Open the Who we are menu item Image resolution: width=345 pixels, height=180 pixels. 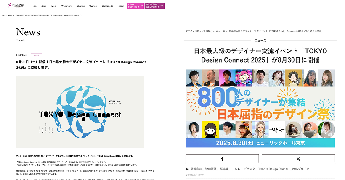pos(66,6)
